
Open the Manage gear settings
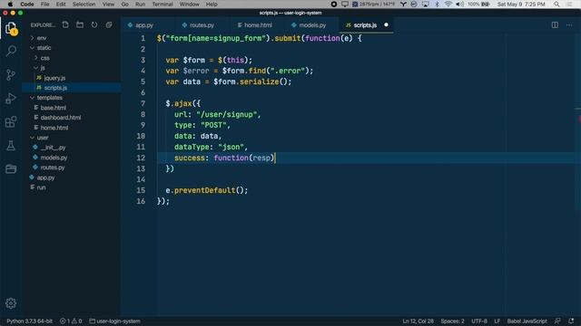point(11,303)
